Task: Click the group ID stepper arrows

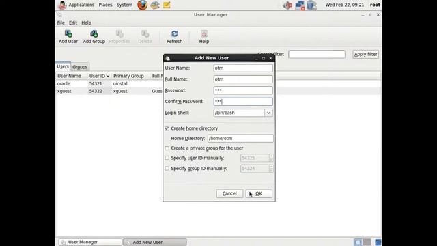Action: [271, 169]
